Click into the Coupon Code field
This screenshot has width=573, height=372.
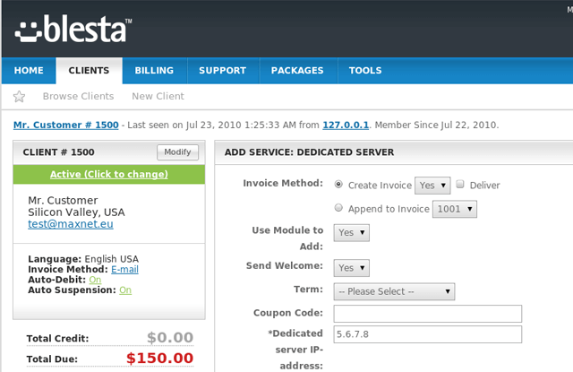tap(427, 314)
